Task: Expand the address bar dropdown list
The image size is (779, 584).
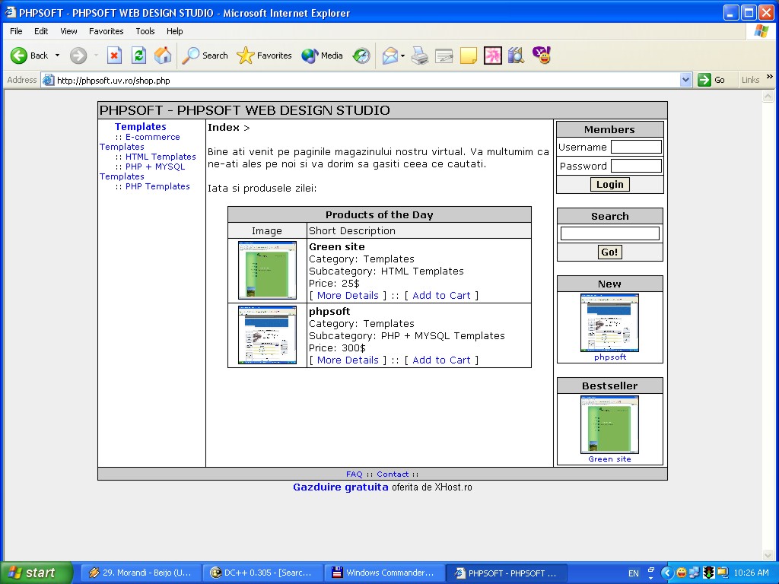Action: coord(685,80)
